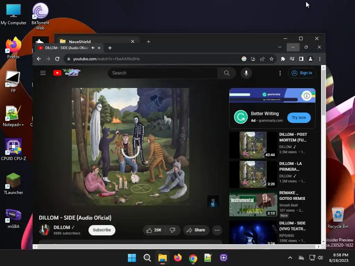
Task: Open DILLOM - POST MORTEM video thumbnail
Action: [253, 145]
